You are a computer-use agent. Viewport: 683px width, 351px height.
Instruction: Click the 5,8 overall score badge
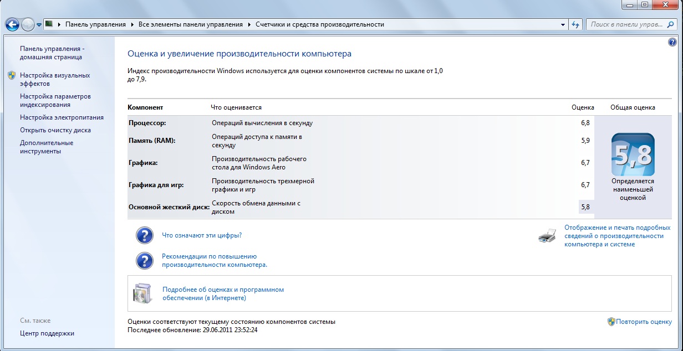pos(633,154)
